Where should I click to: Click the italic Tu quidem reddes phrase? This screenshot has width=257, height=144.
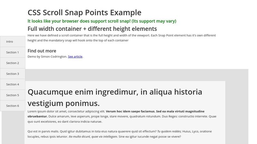[169, 132]
